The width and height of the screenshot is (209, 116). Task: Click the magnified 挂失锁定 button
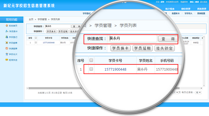pyautogui.click(x=165, y=48)
